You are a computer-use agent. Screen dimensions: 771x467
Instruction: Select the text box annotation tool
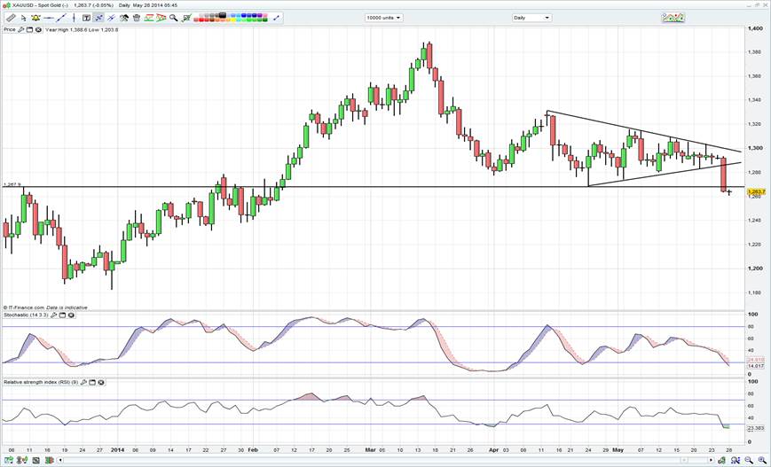(86, 18)
